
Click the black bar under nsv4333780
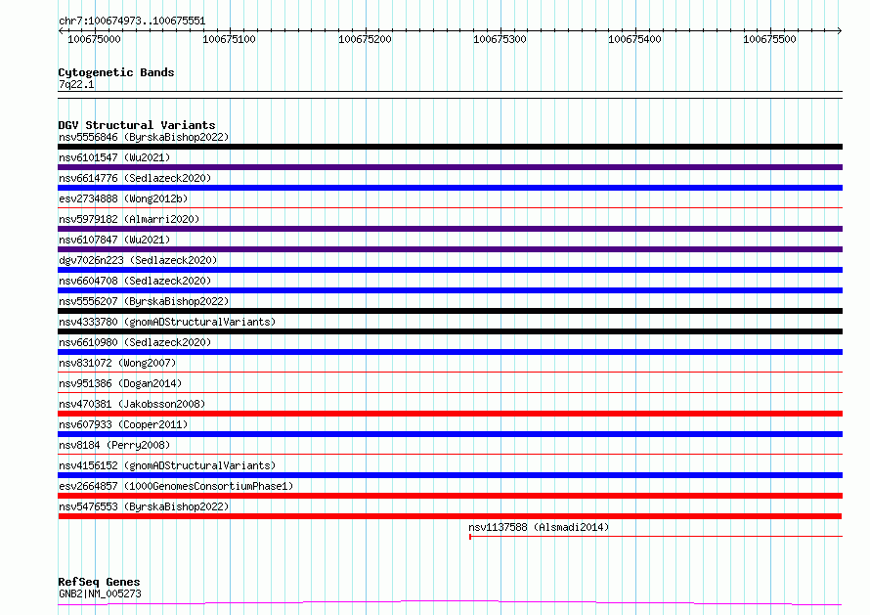pos(450,331)
